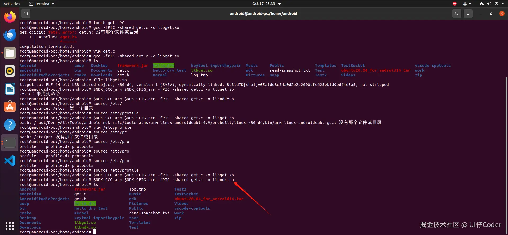508x235 pixels.
Task: Click the 'libndk^Co' interrupted command line
Action: coord(127,99)
